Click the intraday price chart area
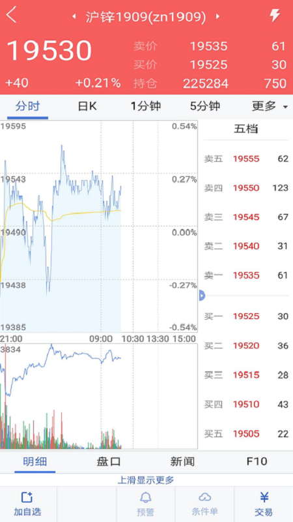Screen dimensions: 293x522 coord(99,226)
